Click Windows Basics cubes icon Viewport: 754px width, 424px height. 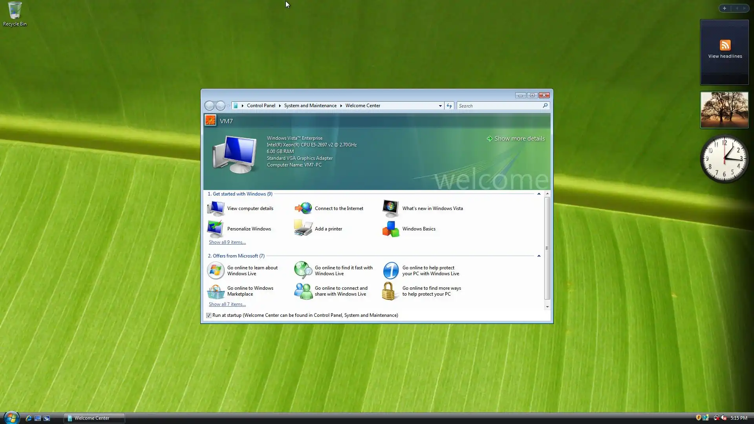[x=391, y=229]
